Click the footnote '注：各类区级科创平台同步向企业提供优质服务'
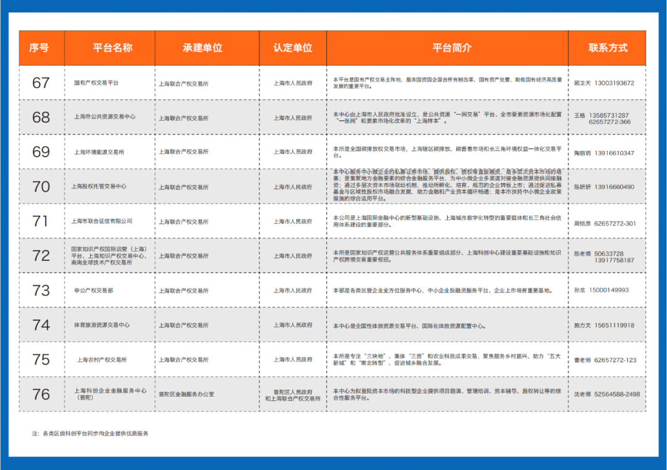667x470 pixels. pyautogui.click(x=90, y=434)
